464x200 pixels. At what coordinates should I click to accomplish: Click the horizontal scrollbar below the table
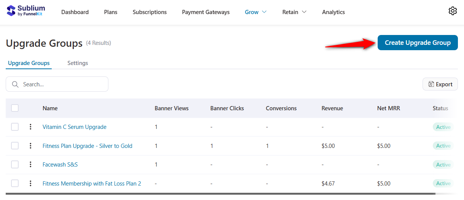click(x=221, y=194)
